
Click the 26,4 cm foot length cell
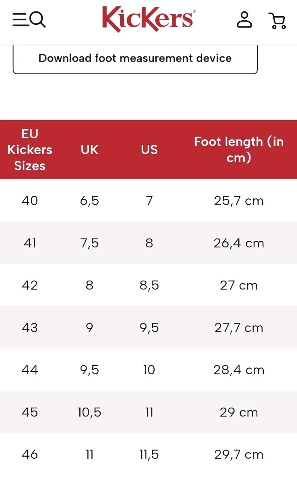point(239,243)
